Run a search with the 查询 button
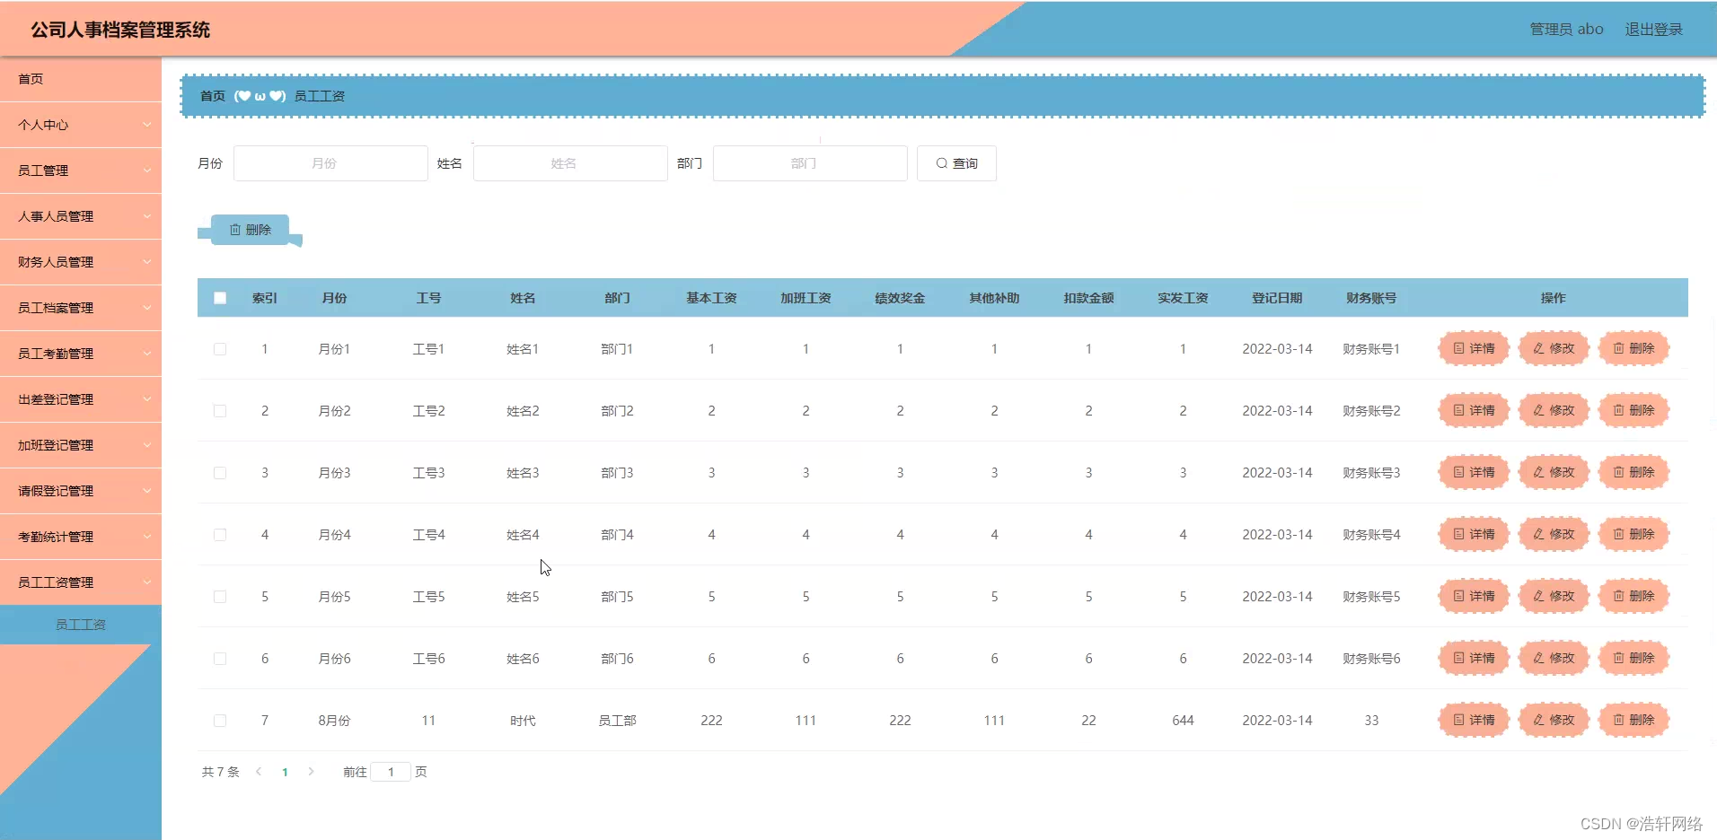Screen dimensions: 1717x840 [955, 163]
